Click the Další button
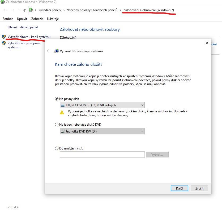The image size is (222, 211). [180, 188]
